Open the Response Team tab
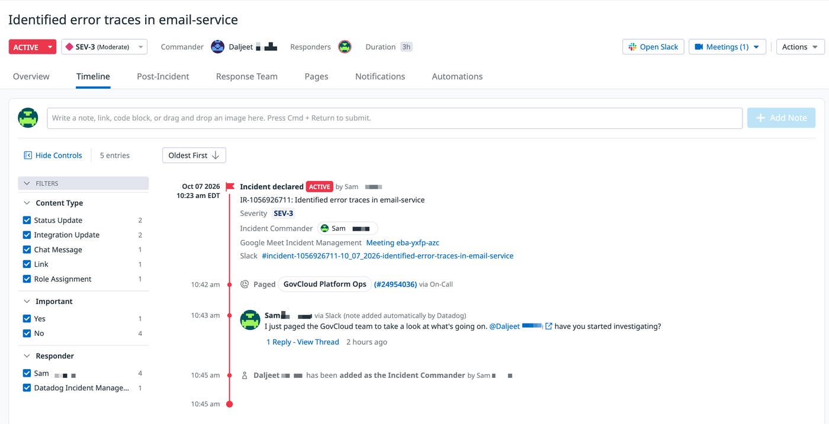 [x=247, y=76]
